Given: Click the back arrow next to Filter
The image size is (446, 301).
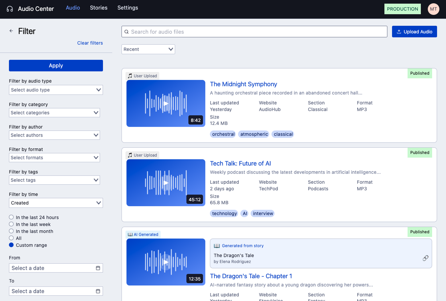Looking at the screenshot, I should click(x=11, y=31).
